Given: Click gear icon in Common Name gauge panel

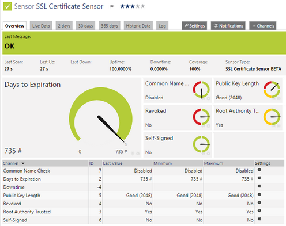Looking at the screenshot, I should pyautogui.click(x=208, y=99).
